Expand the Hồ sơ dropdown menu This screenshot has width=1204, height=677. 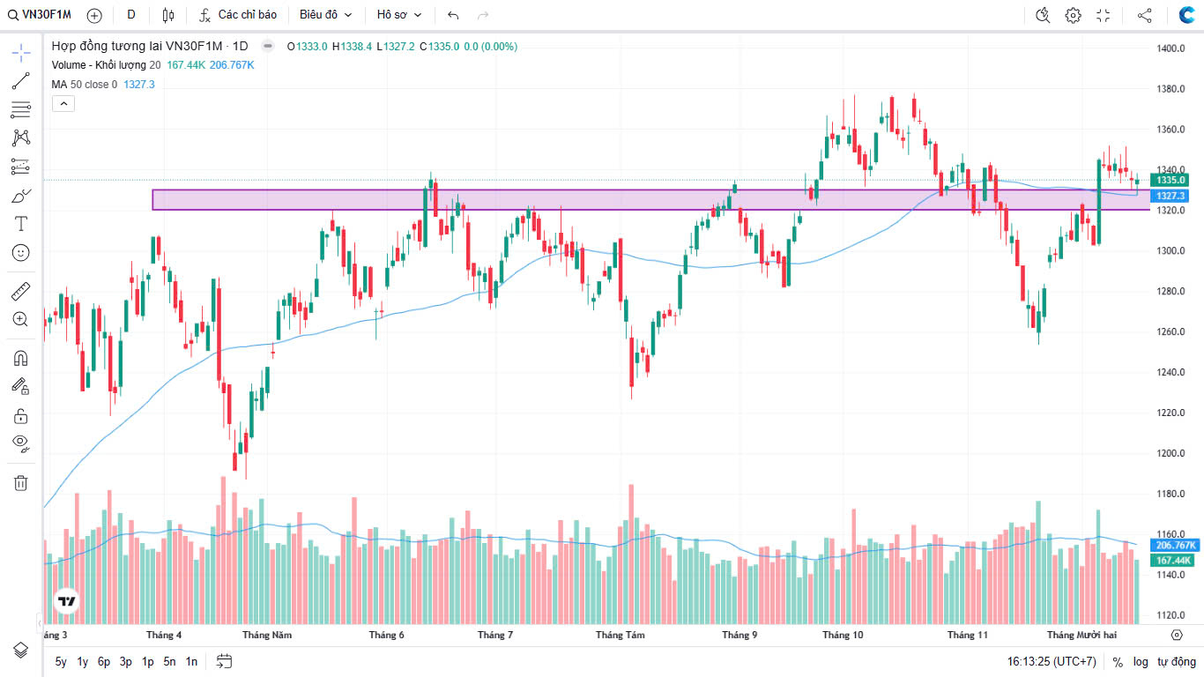398,15
